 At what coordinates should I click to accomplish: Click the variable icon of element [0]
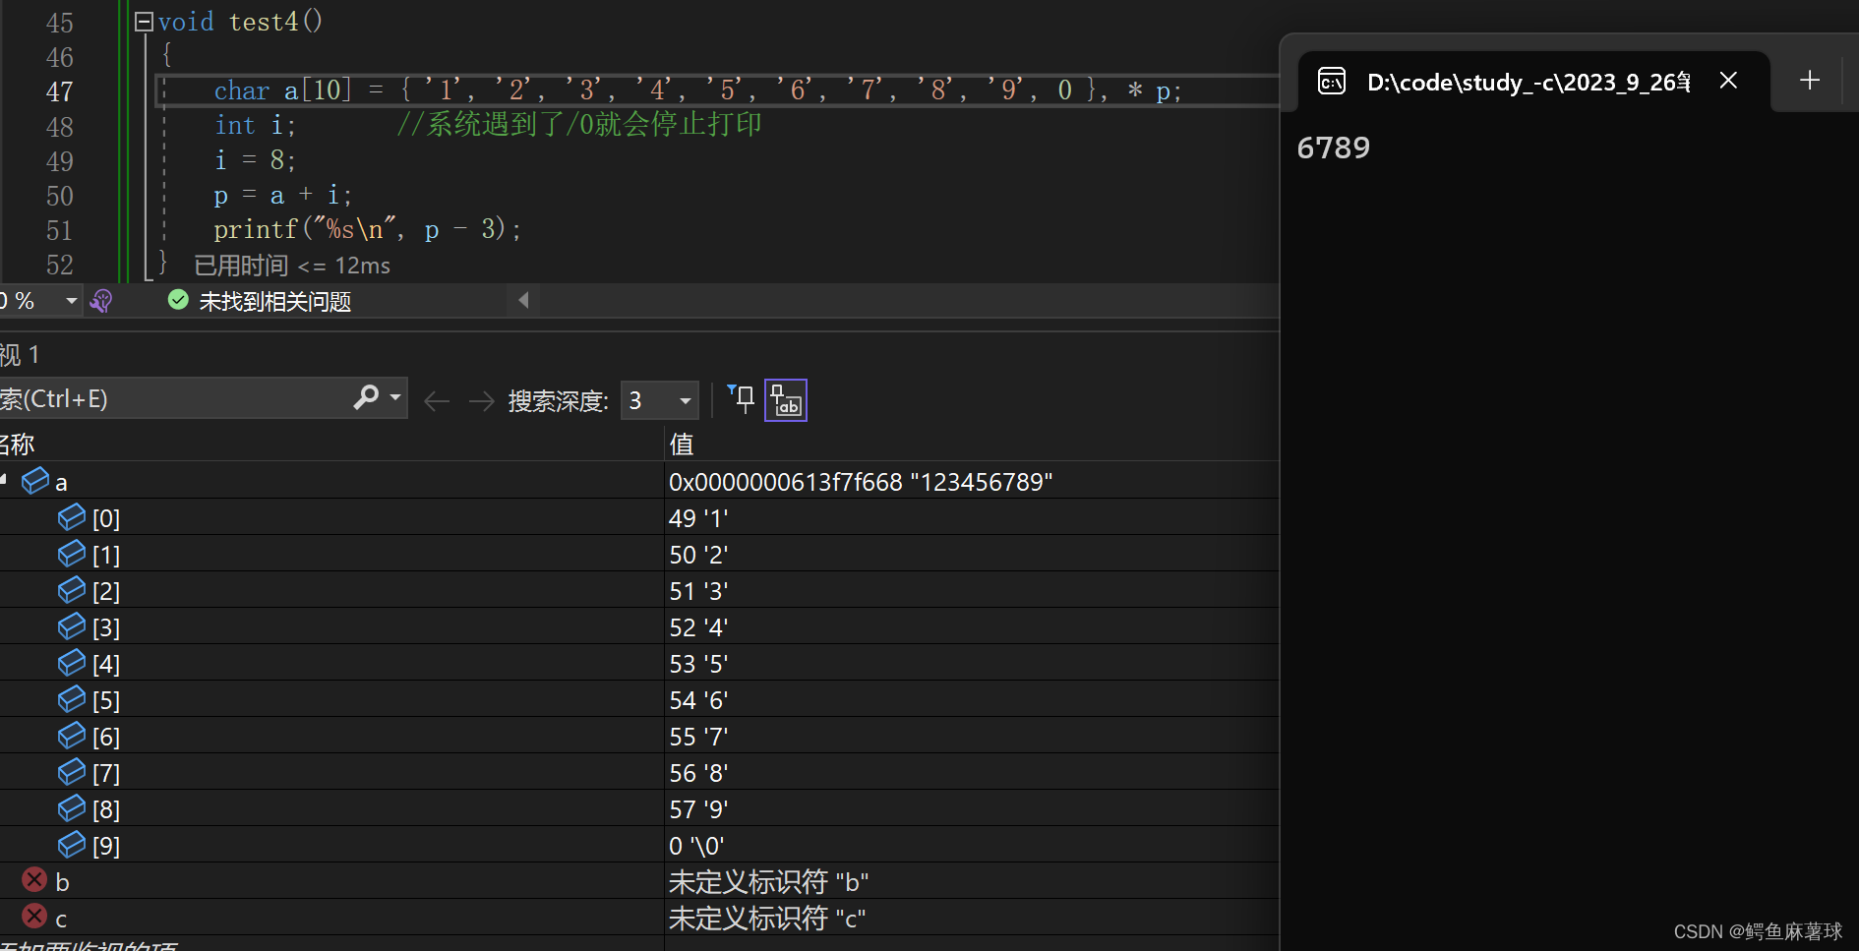pos(72,516)
